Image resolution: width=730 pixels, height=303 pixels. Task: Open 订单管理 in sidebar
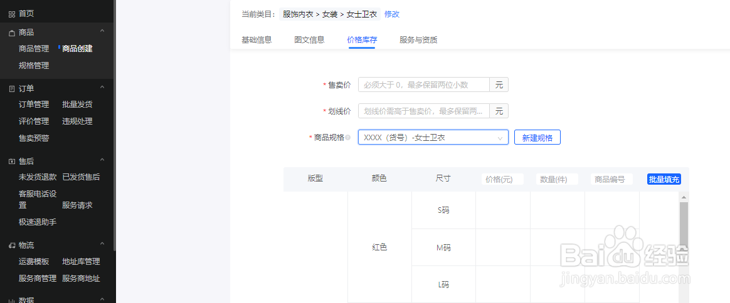coord(33,105)
